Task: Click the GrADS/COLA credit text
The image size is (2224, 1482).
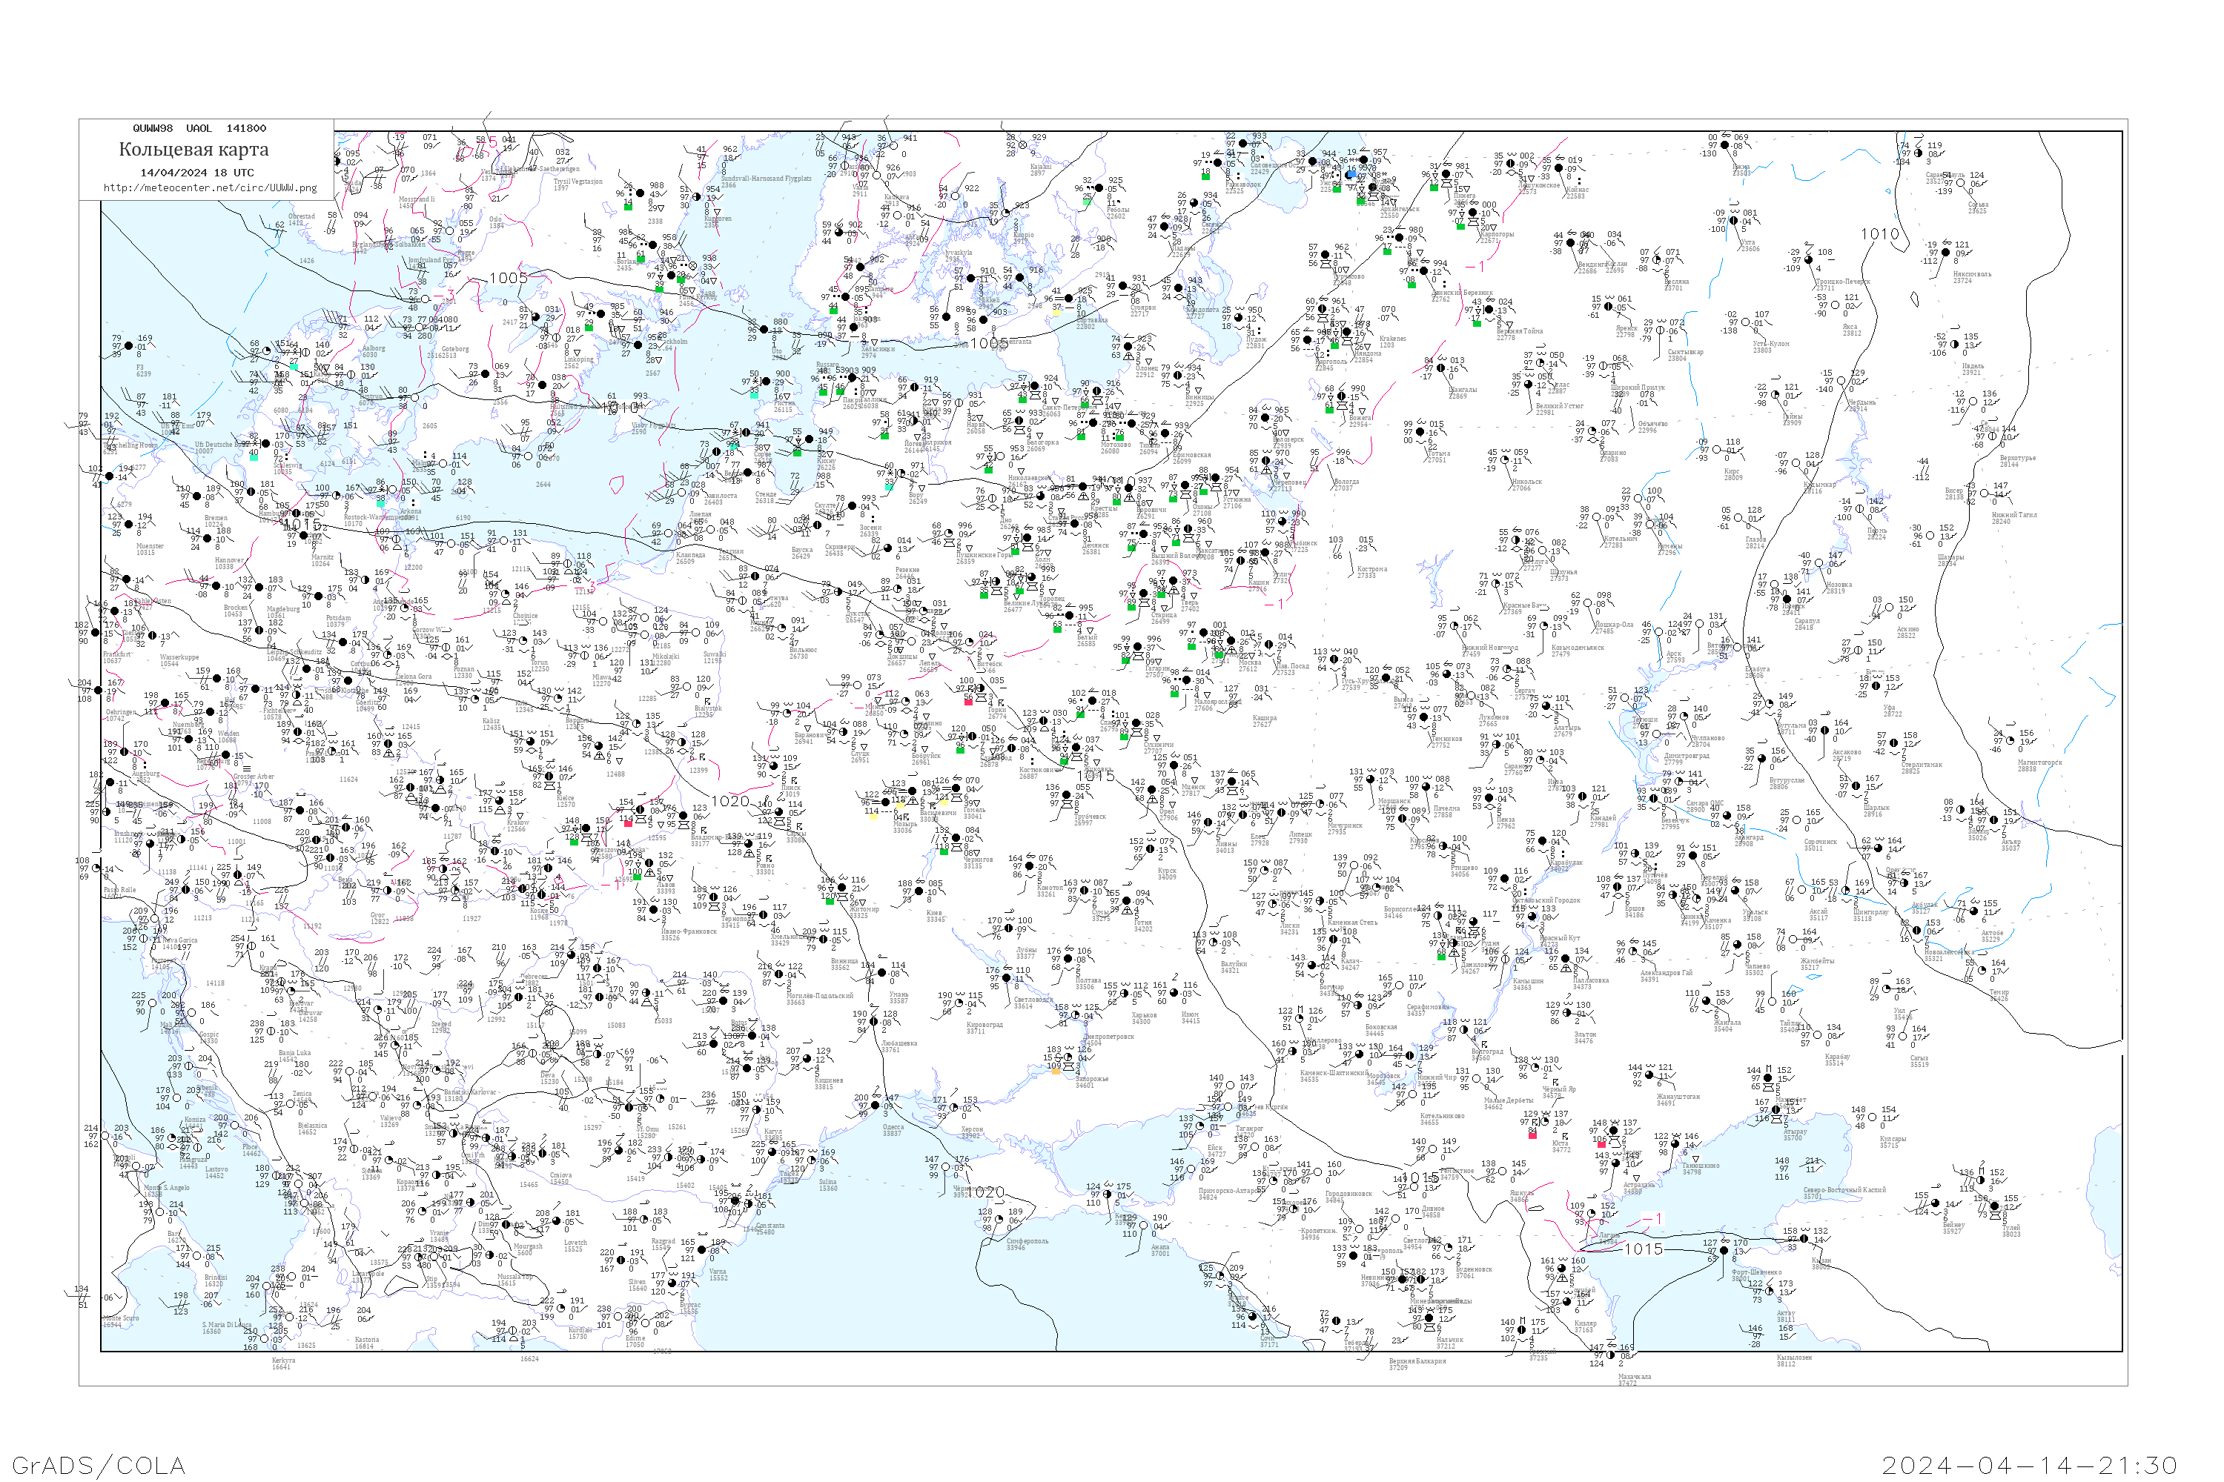Action: coord(99,1465)
